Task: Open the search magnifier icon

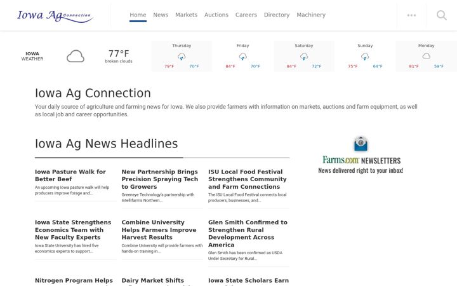Action: pyautogui.click(x=442, y=15)
